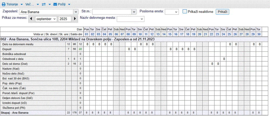Open the Več menu

click(x=30, y=5)
